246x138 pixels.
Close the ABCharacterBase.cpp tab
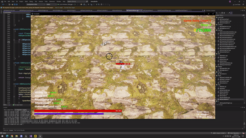pyautogui.click(x=142, y=10)
